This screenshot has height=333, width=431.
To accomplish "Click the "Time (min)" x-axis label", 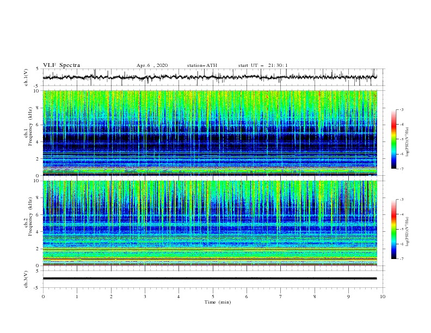I will (x=218, y=302).
